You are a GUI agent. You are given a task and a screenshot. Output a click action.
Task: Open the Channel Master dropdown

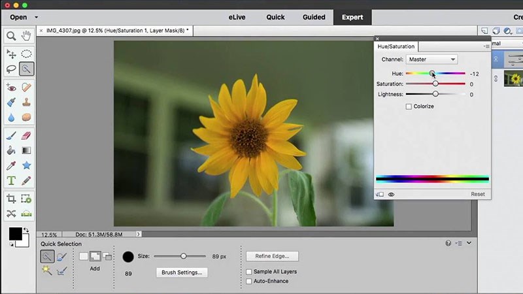click(x=431, y=59)
